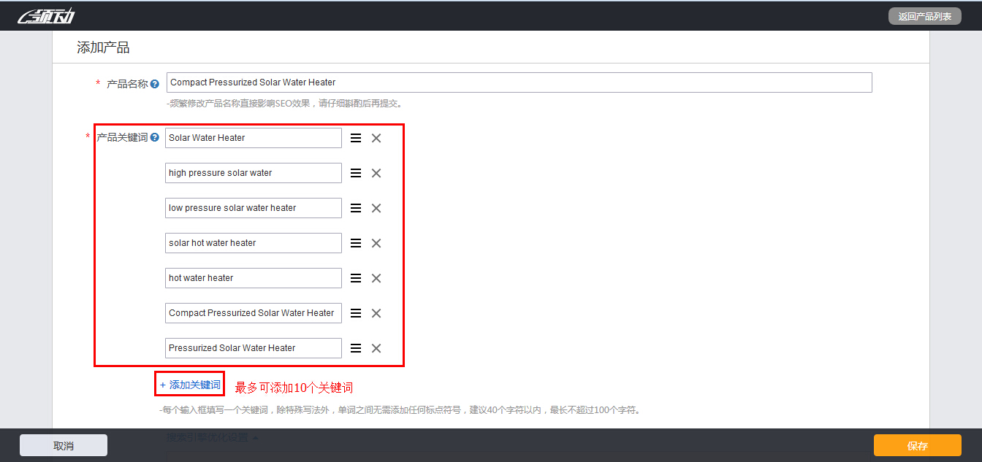Click the help icon beside 产品关键词
Screen dimensions: 982x462
coord(154,137)
